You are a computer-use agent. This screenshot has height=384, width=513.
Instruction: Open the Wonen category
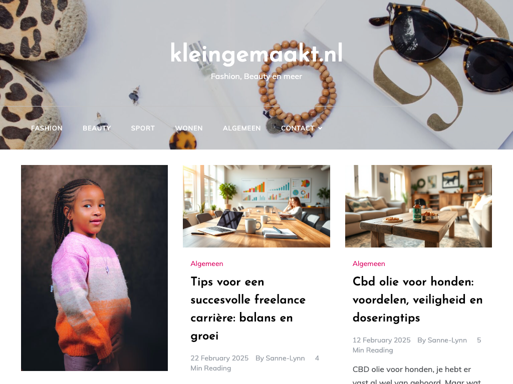189,128
